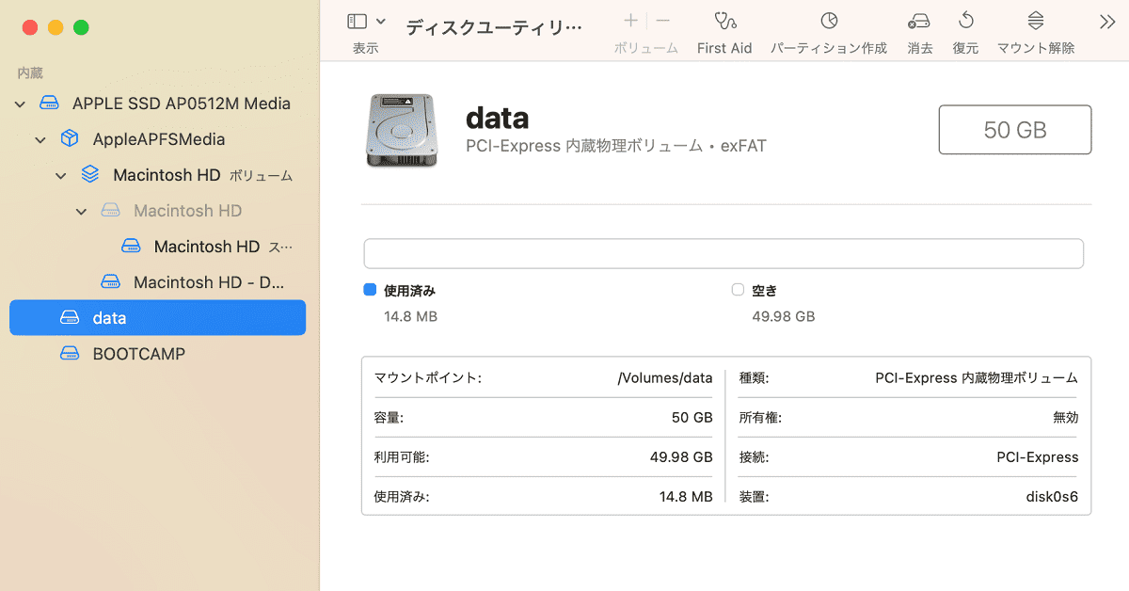The width and height of the screenshot is (1129, 591).
Task: Click the ボリューム label under plus/minus
Action: click(646, 48)
